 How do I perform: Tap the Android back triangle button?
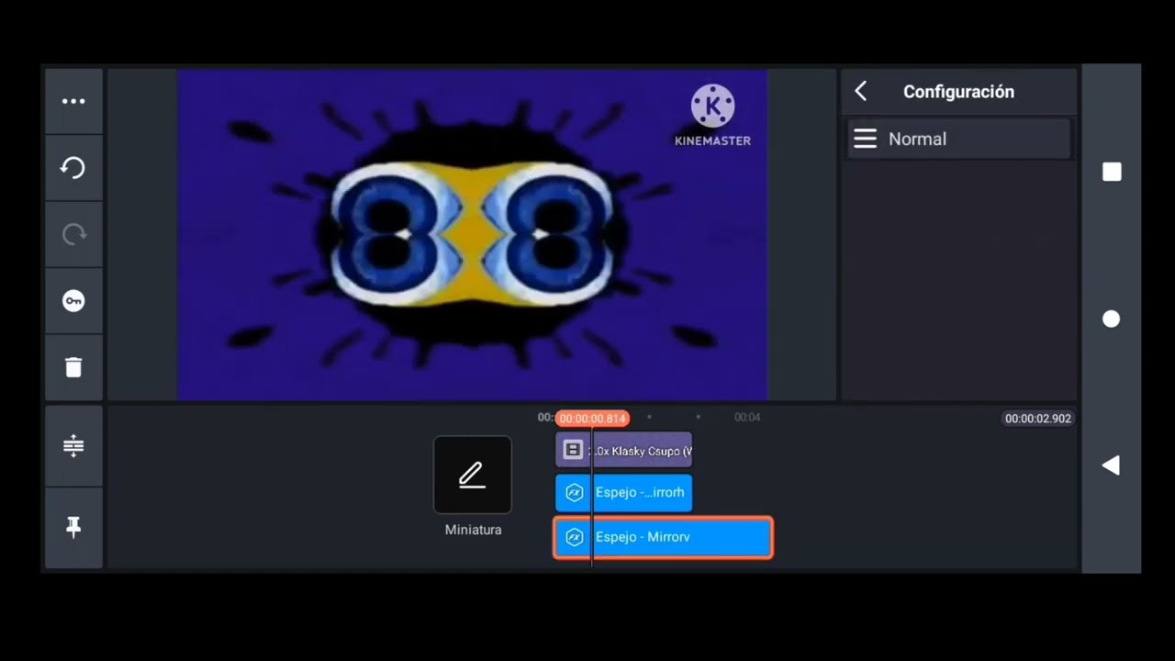[x=1112, y=465]
